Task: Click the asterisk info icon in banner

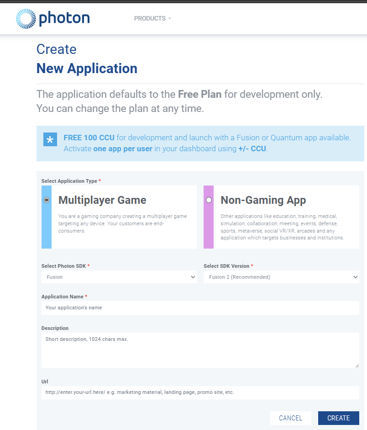Action: (x=50, y=139)
